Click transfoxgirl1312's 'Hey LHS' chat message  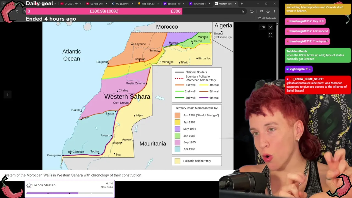coord(306,21)
